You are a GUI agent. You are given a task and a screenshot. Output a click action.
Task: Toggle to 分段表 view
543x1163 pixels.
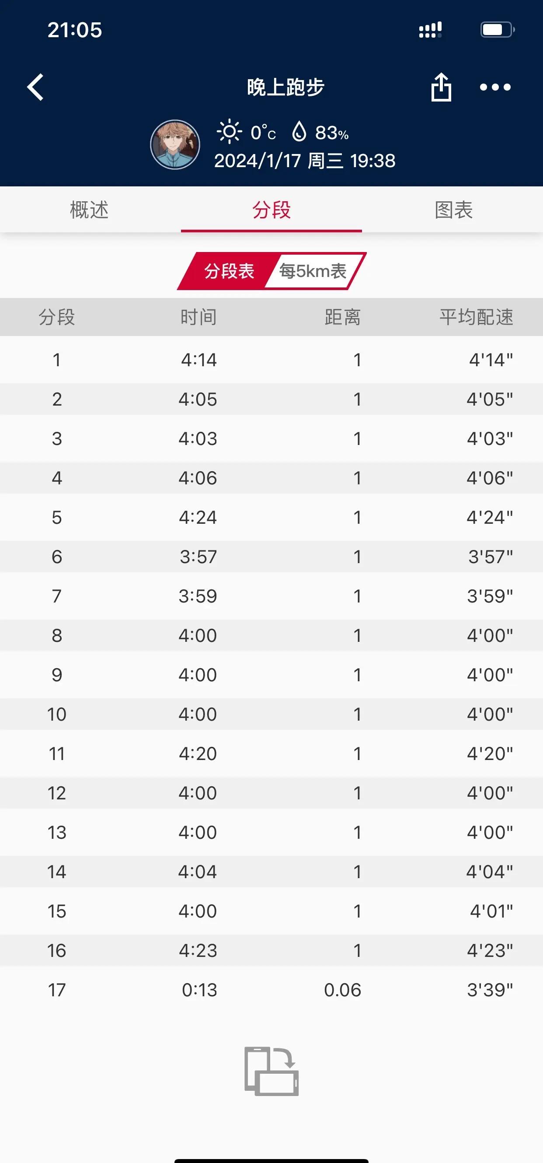(229, 271)
